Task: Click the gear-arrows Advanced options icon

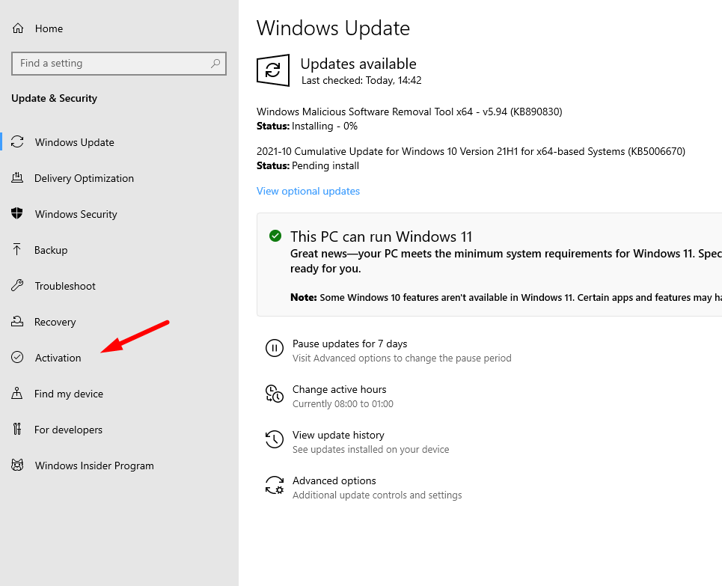Action: click(x=275, y=485)
